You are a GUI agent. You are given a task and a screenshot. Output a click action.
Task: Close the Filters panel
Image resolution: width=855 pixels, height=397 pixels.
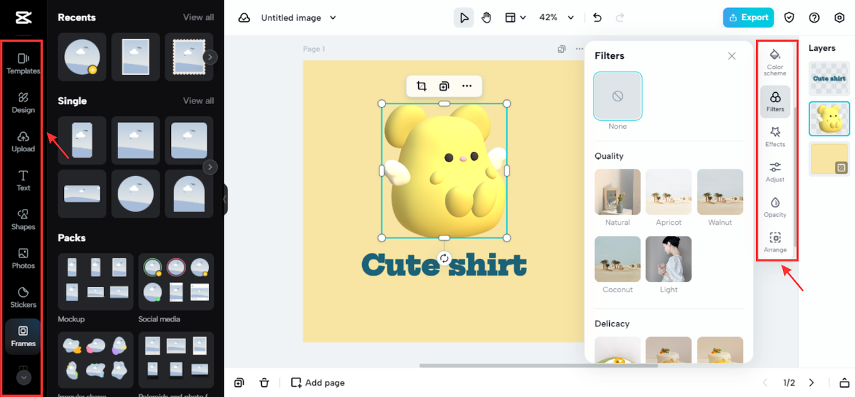[x=732, y=56]
